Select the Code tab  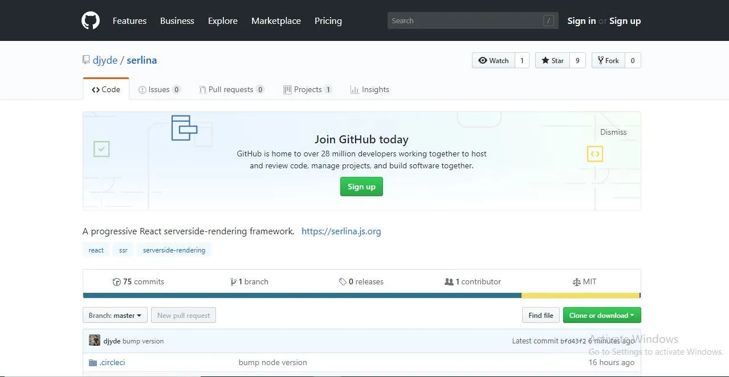point(106,89)
